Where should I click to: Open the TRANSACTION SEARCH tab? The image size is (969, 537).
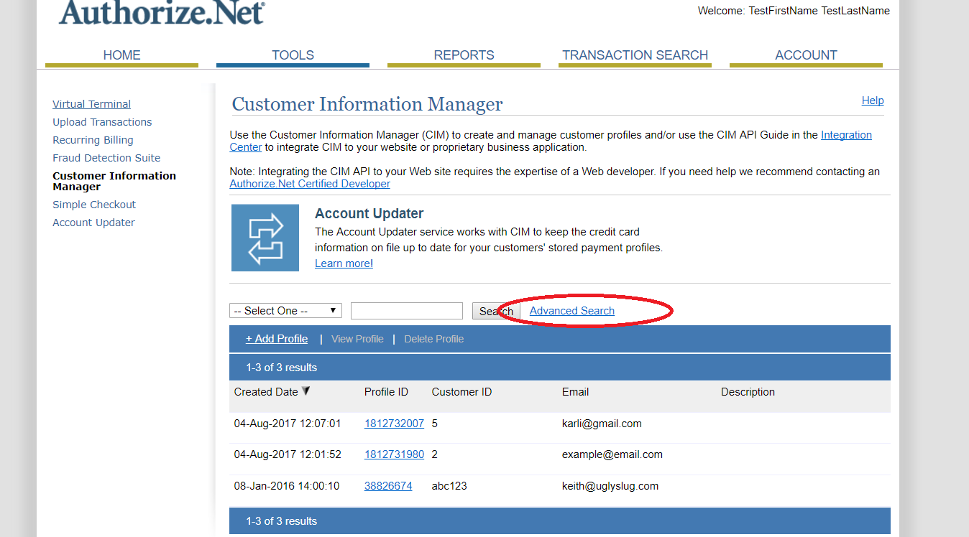(x=635, y=55)
